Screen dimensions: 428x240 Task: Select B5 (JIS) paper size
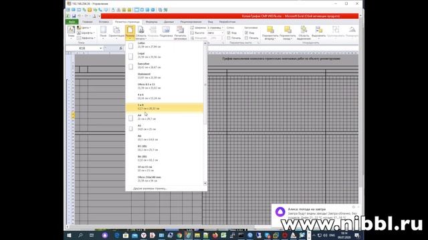tap(165, 148)
